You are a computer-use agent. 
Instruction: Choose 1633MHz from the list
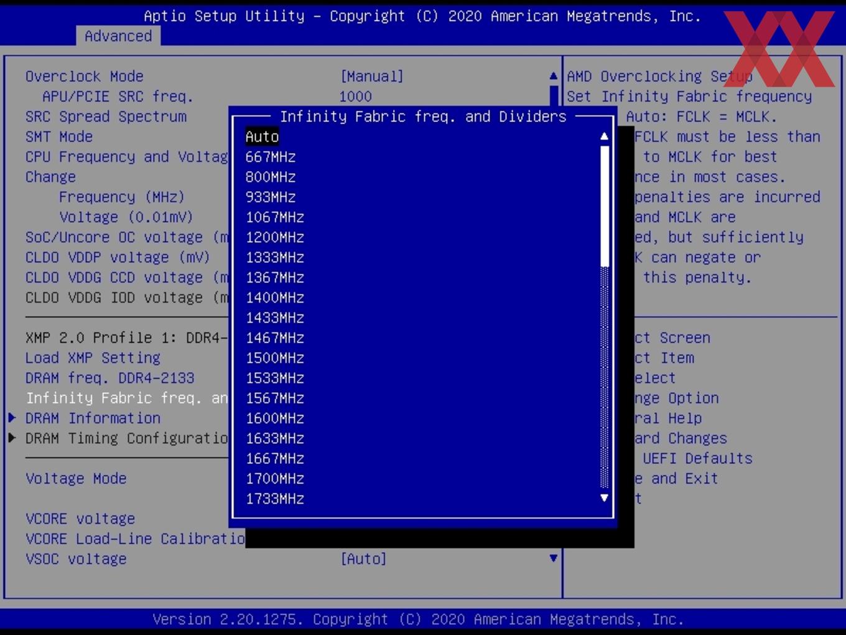click(275, 438)
